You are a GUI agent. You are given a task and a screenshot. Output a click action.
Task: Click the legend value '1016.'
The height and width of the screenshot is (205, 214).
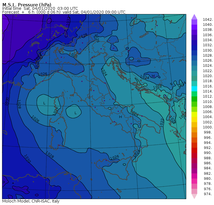click(208, 86)
